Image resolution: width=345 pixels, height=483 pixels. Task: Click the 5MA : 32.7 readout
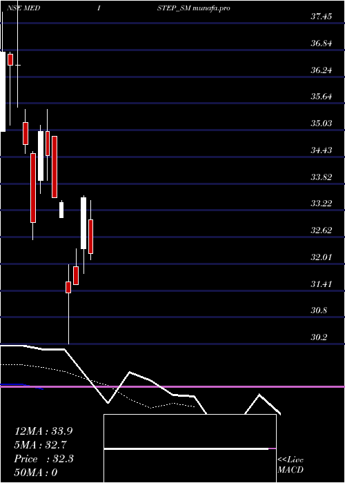tap(41, 445)
